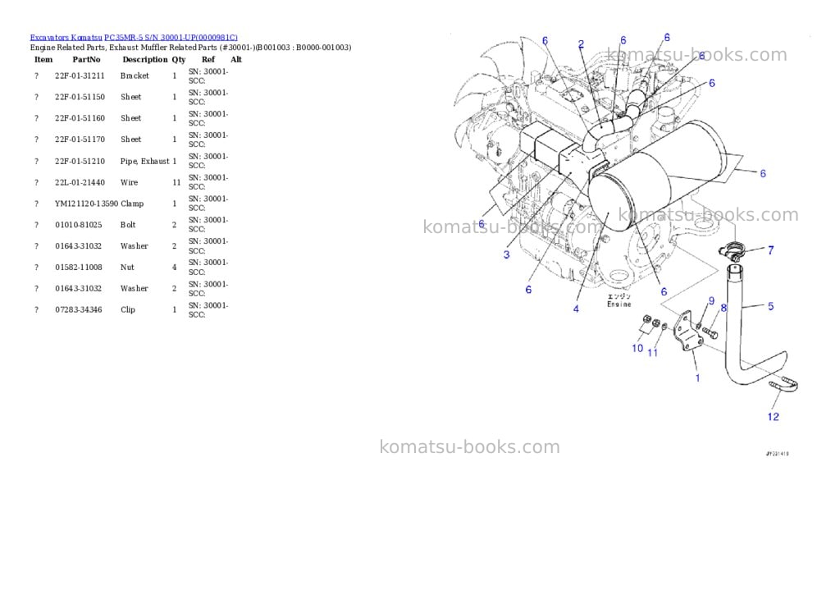Open the PC35MR-5 S/N 30001-UP link
The image size is (840, 595).
pos(171,38)
